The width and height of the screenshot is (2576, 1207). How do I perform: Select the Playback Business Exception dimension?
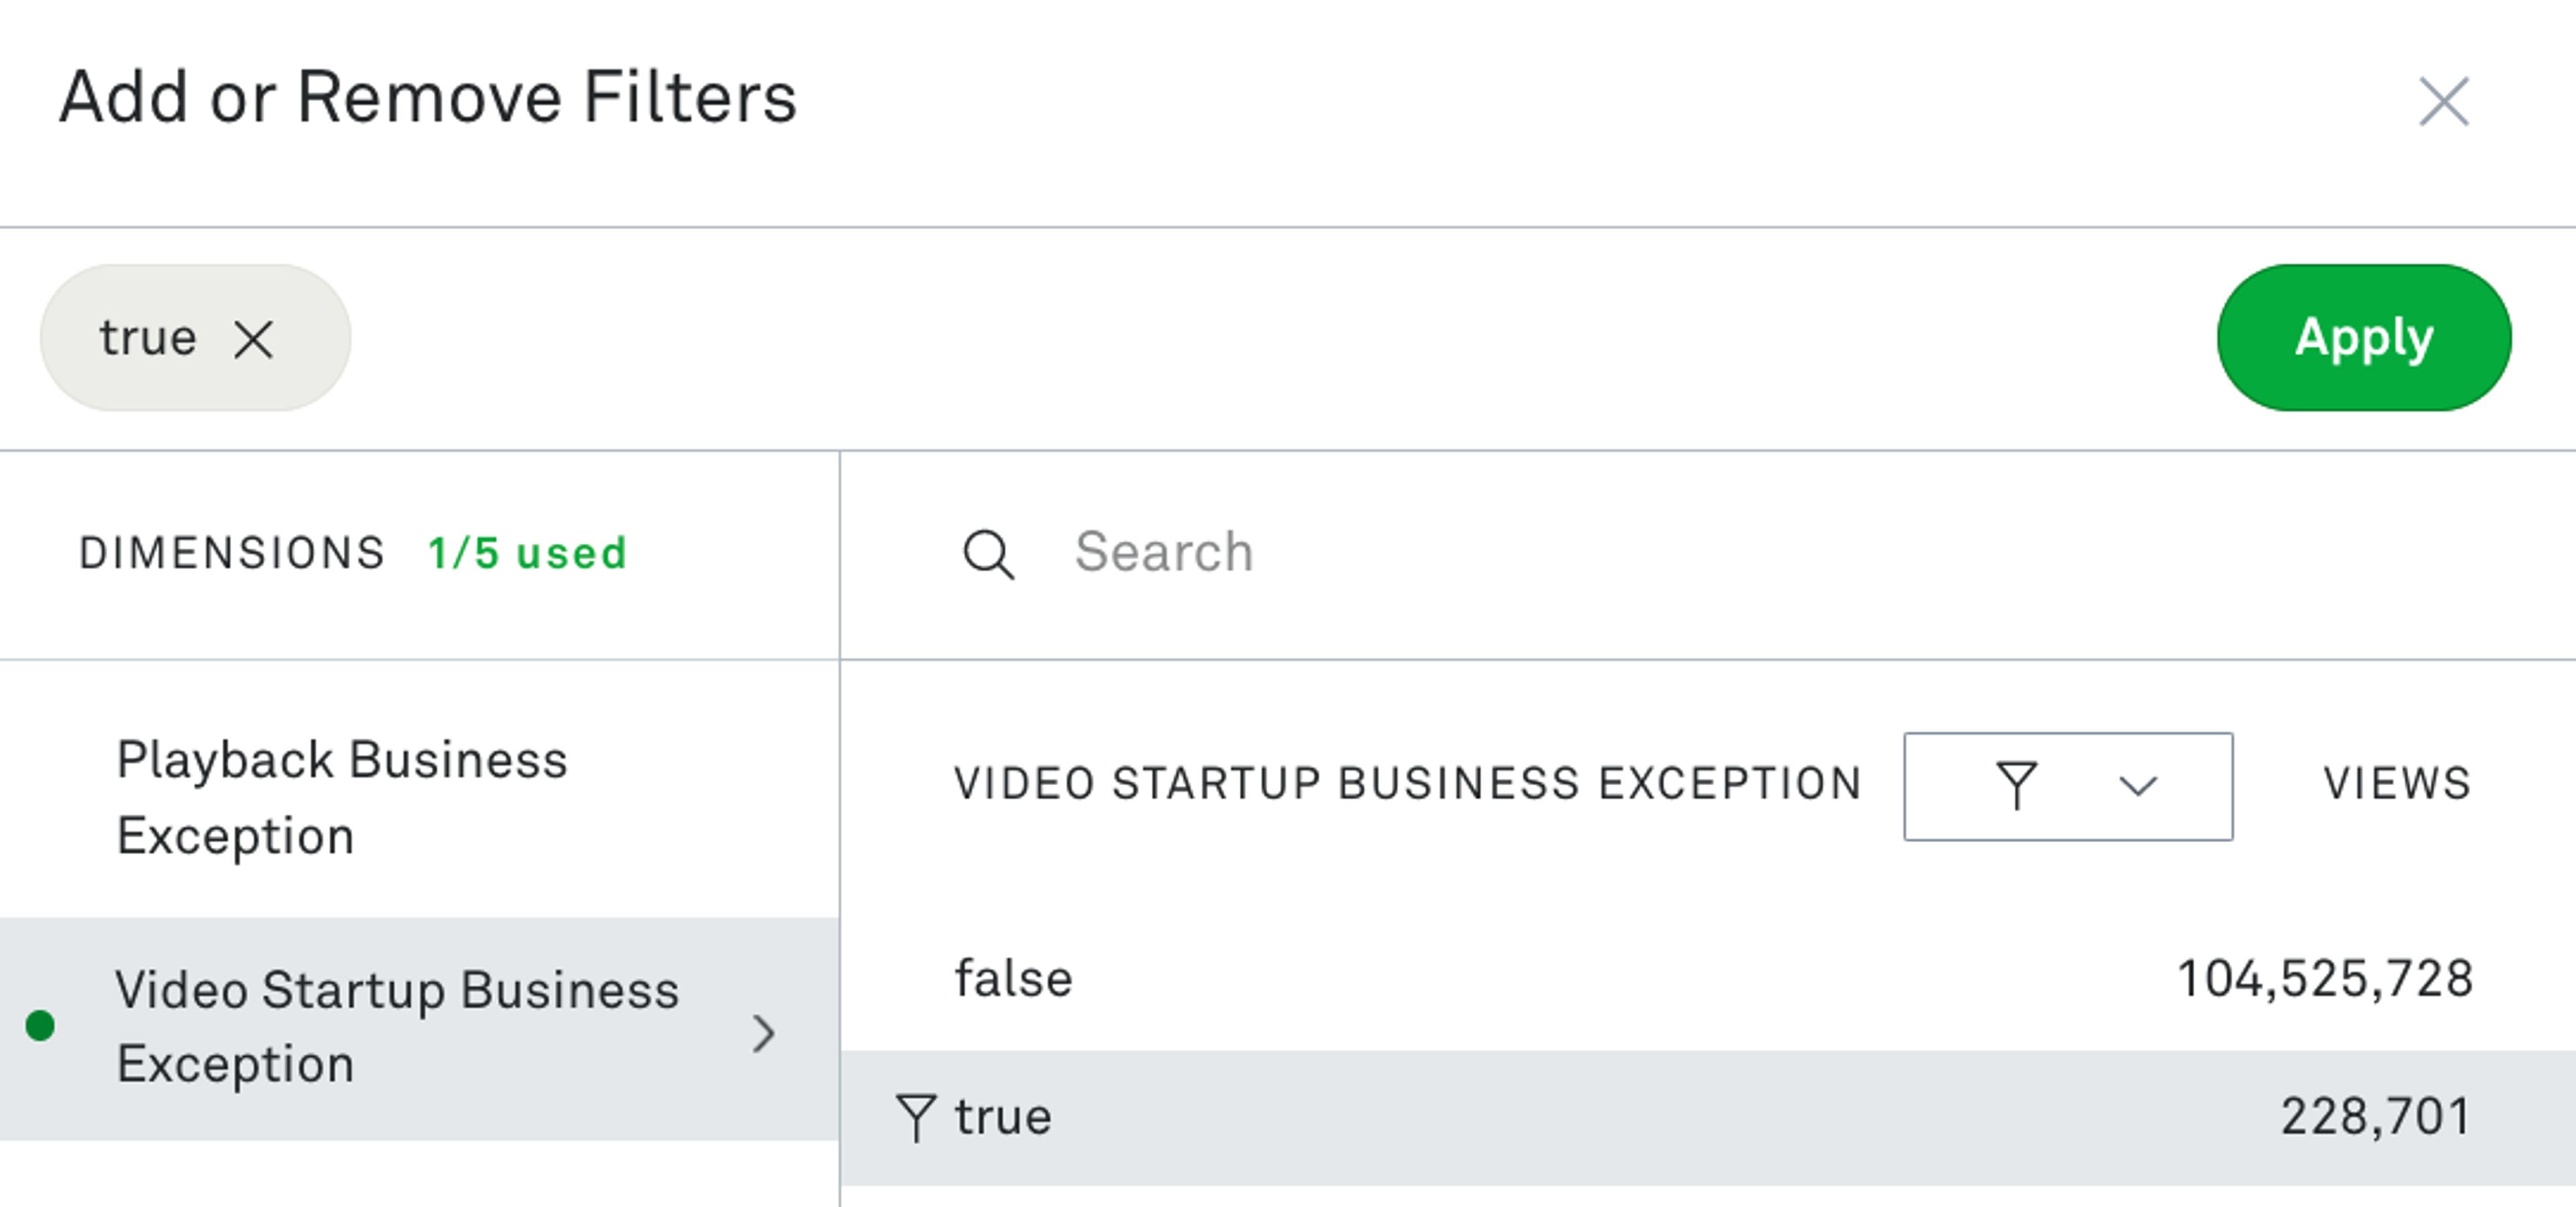343,797
